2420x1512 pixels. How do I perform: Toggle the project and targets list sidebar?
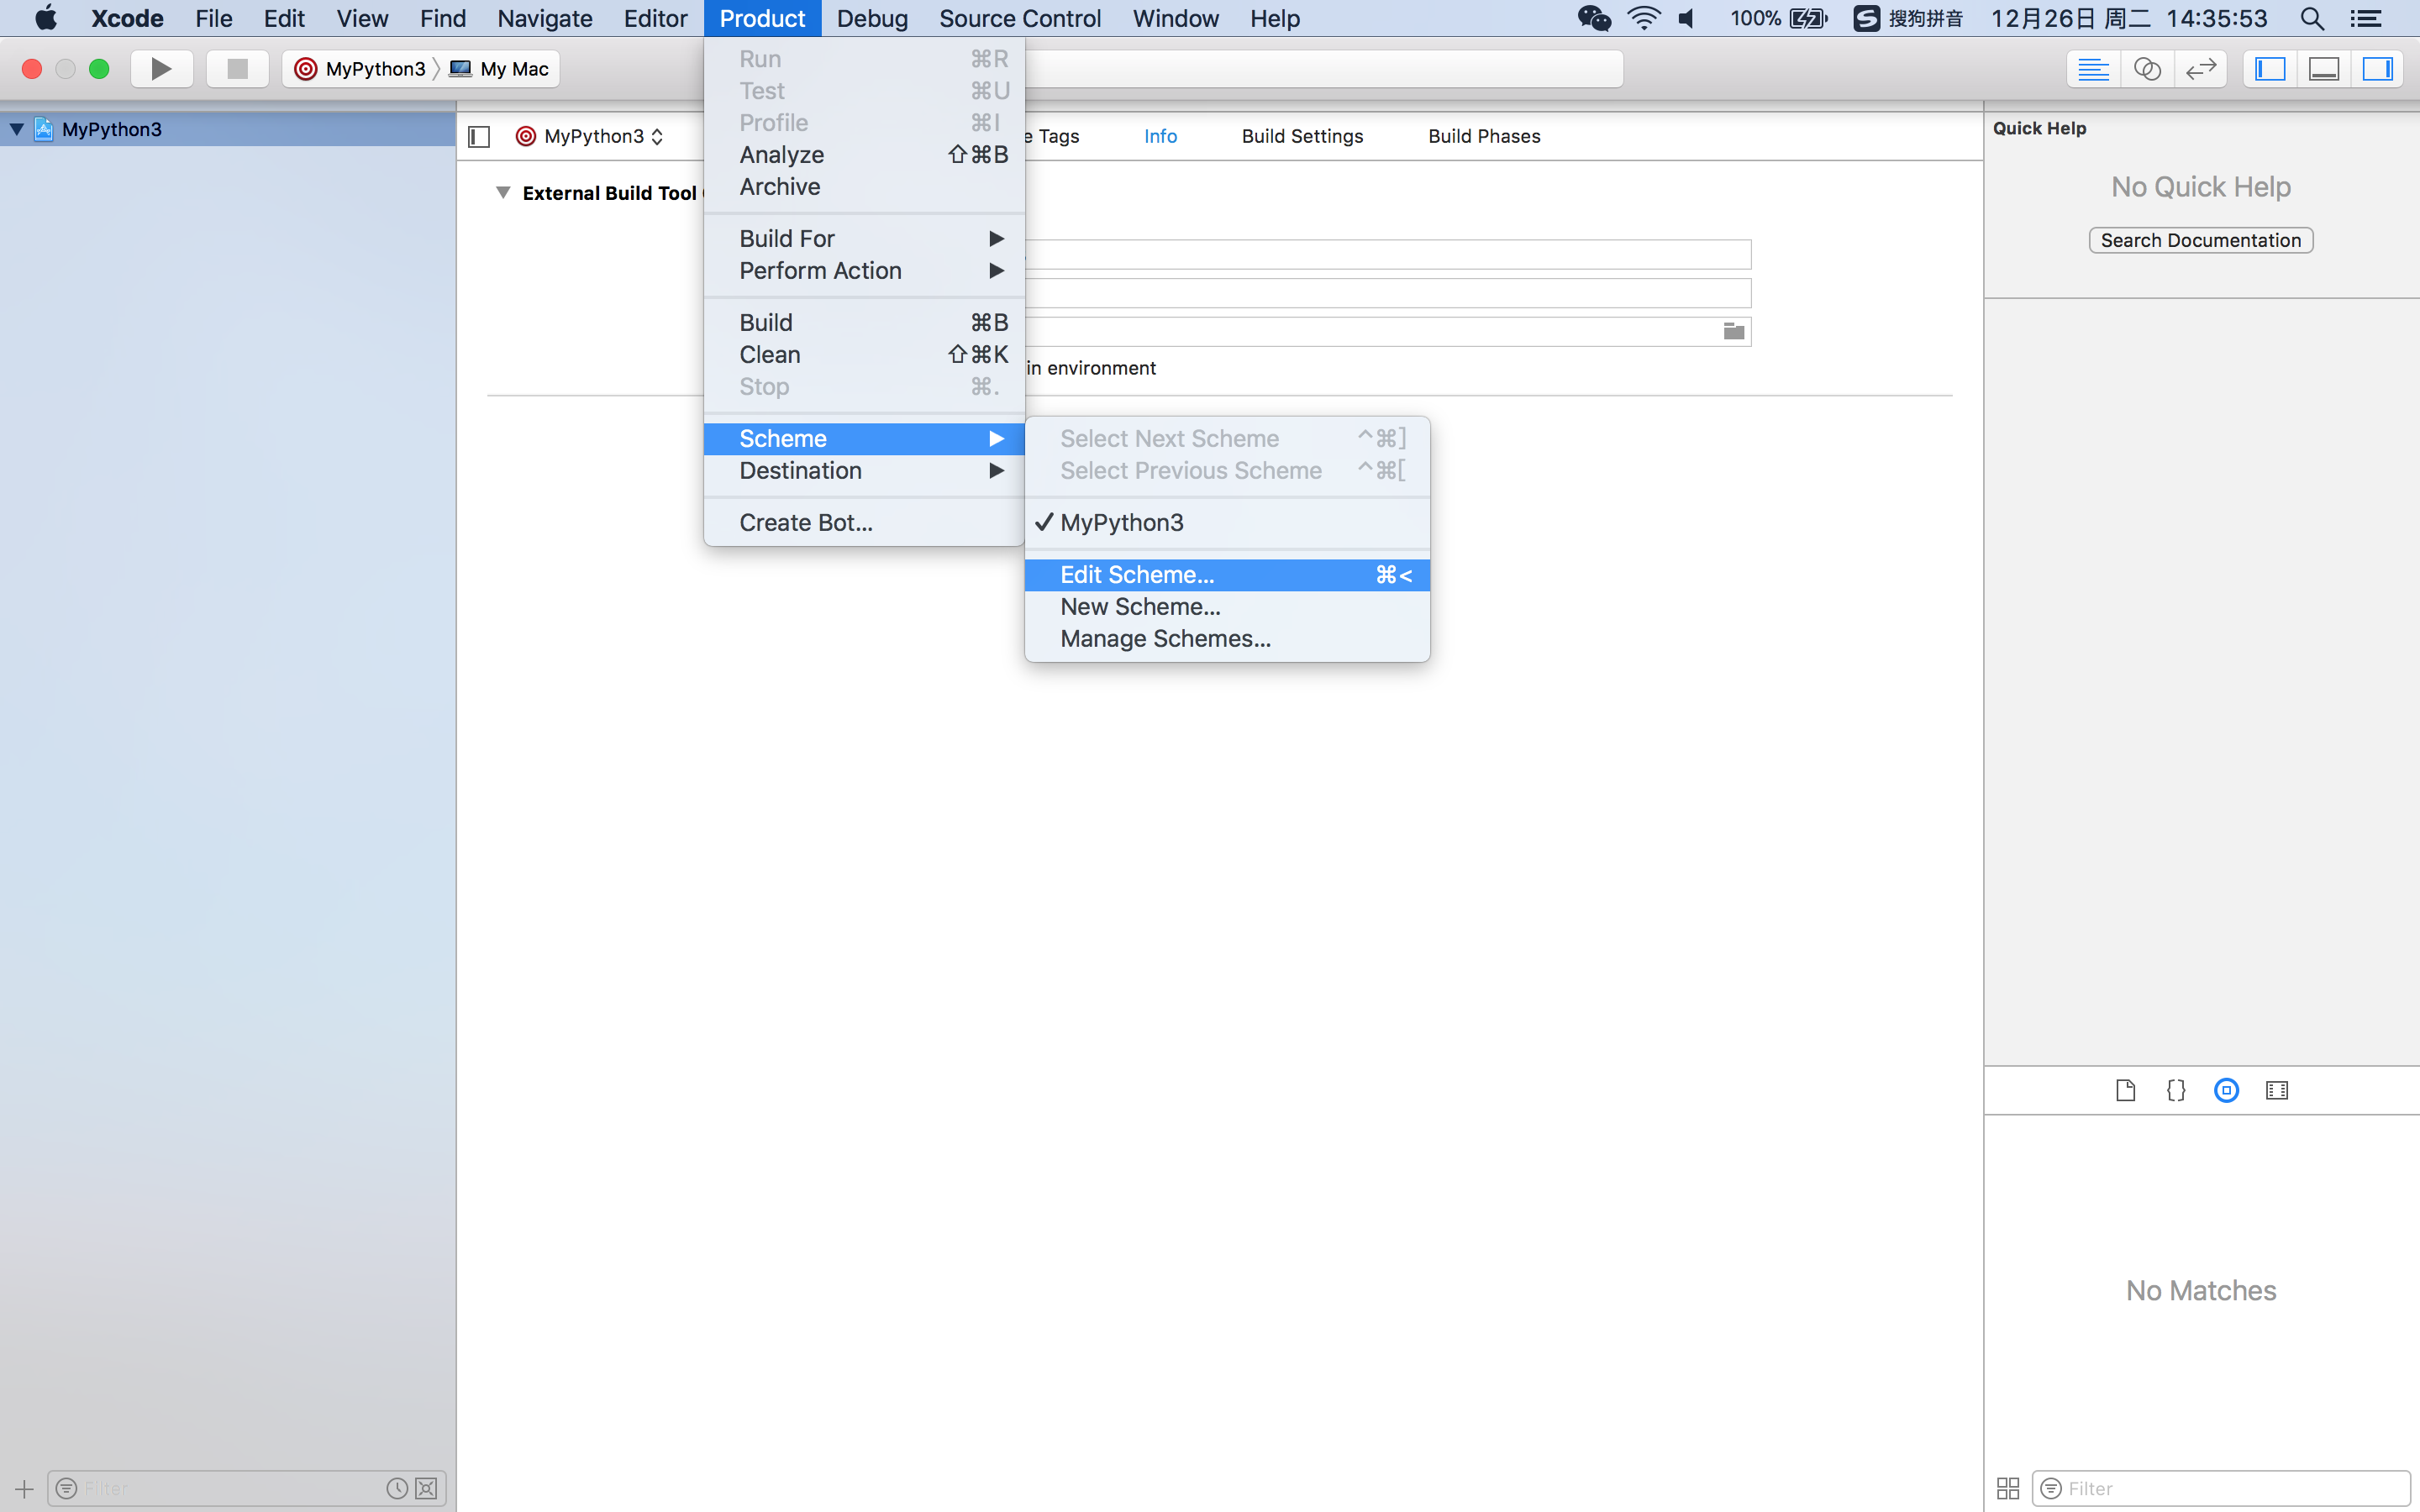[479, 136]
